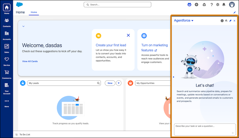The image size is (239, 138).
Task: Open the Turn on marketing features link
Action: point(154,48)
